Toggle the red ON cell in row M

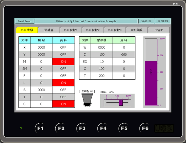pyautogui.click(x=63, y=61)
